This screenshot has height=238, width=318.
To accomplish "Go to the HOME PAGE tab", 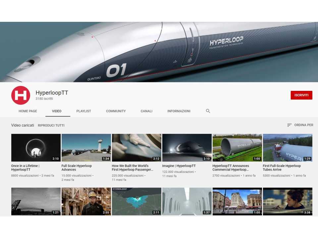I will pyautogui.click(x=27, y=111).
